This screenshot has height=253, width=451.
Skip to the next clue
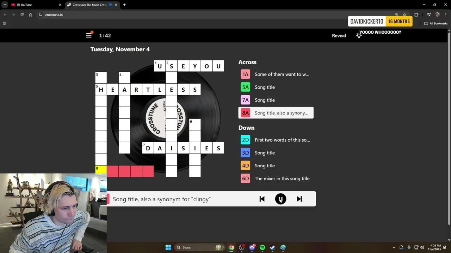299,199
